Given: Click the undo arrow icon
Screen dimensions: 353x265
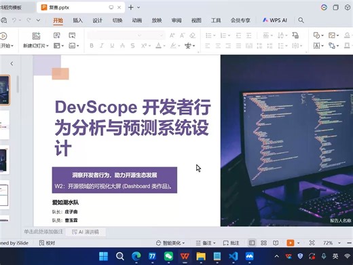Looking at the screenshot, I should coord(14,20).
